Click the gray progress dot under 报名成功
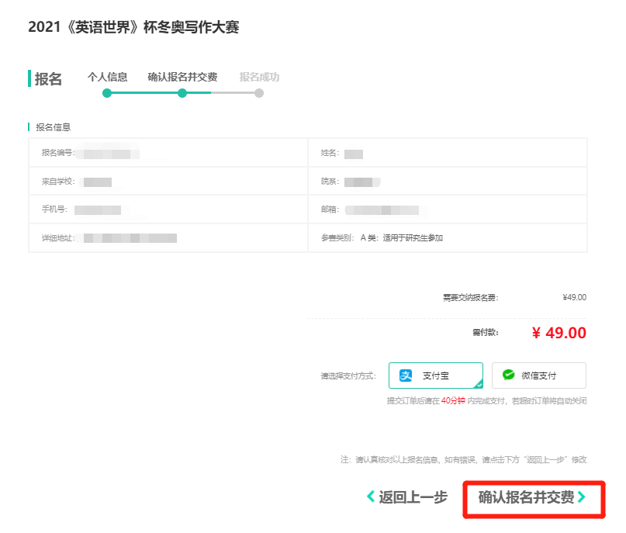626x533 pixels. pos(259,93)
